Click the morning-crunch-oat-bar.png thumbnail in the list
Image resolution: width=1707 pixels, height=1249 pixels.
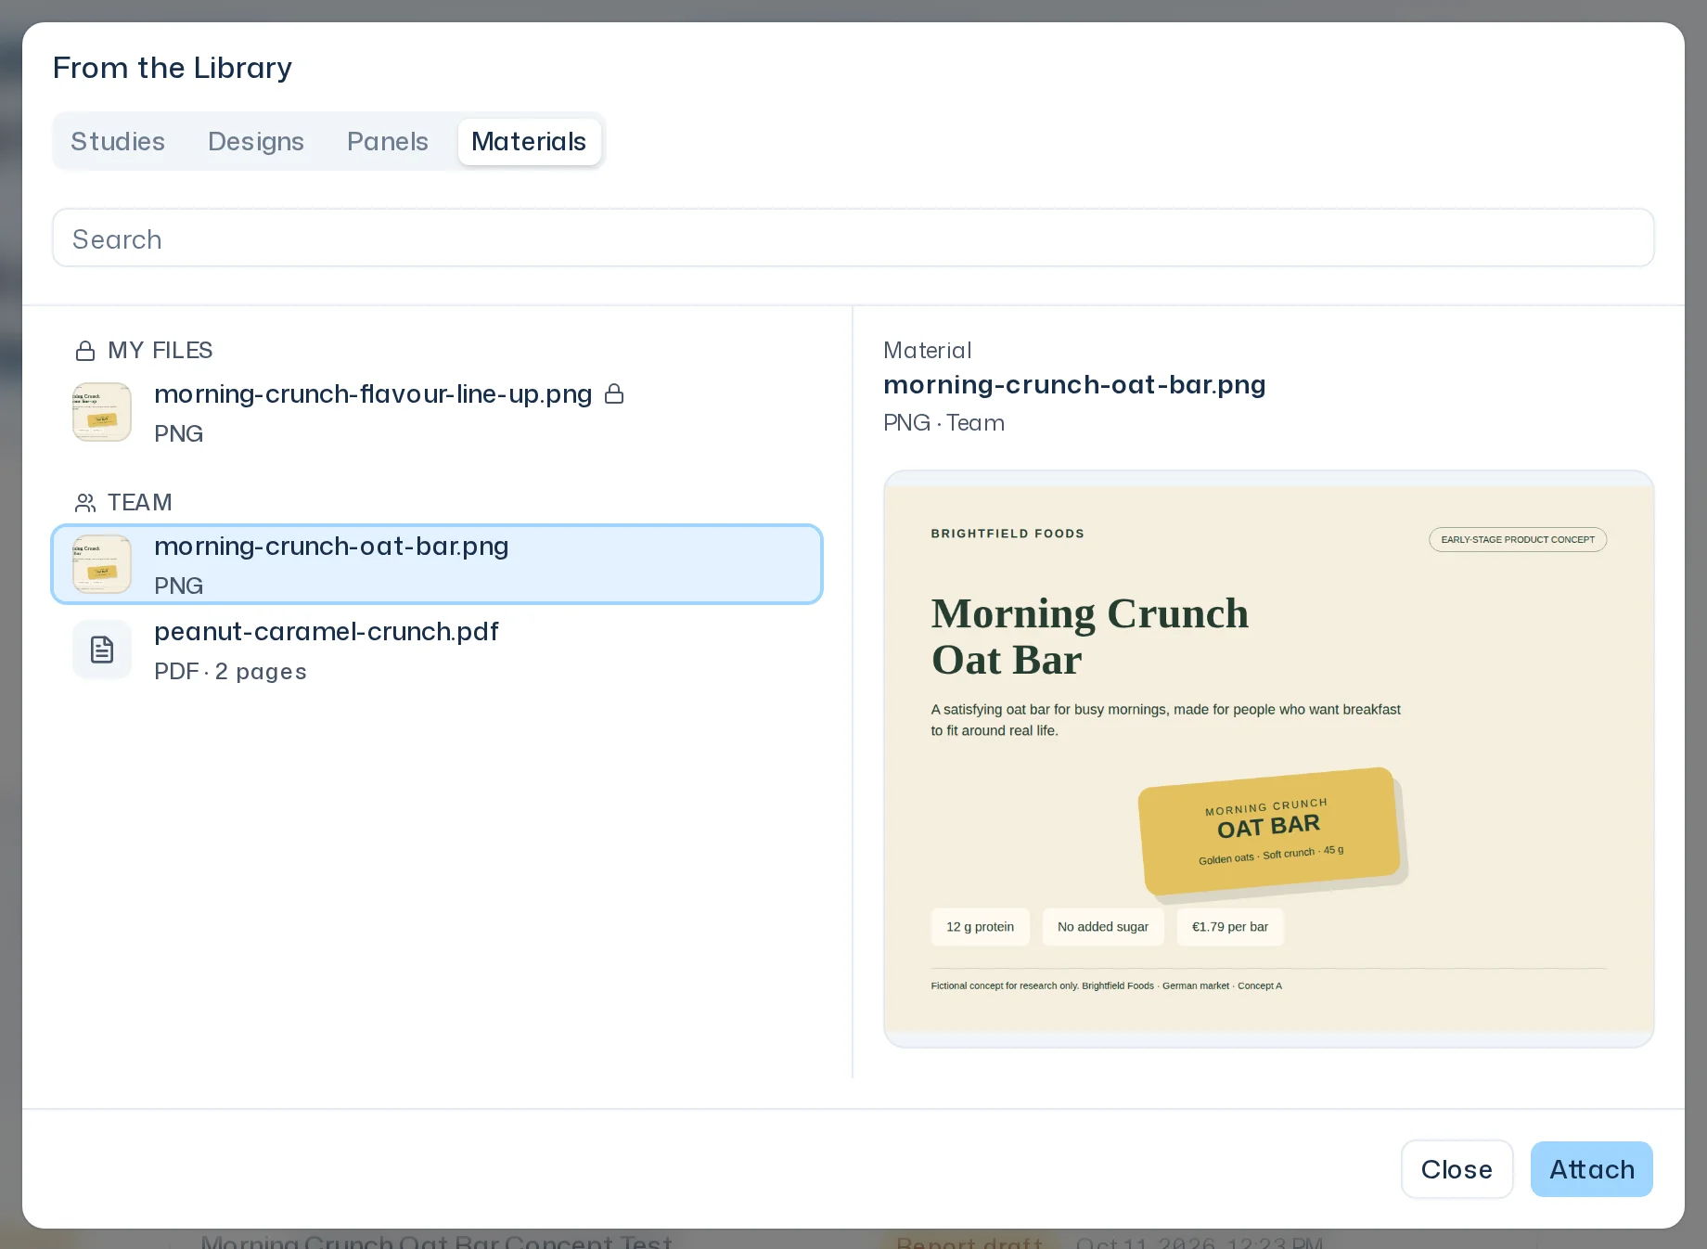coord(102,564)
